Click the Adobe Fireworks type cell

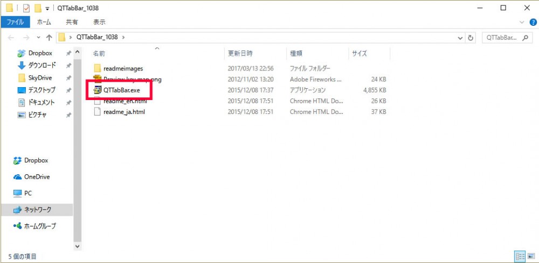(316, 80)
